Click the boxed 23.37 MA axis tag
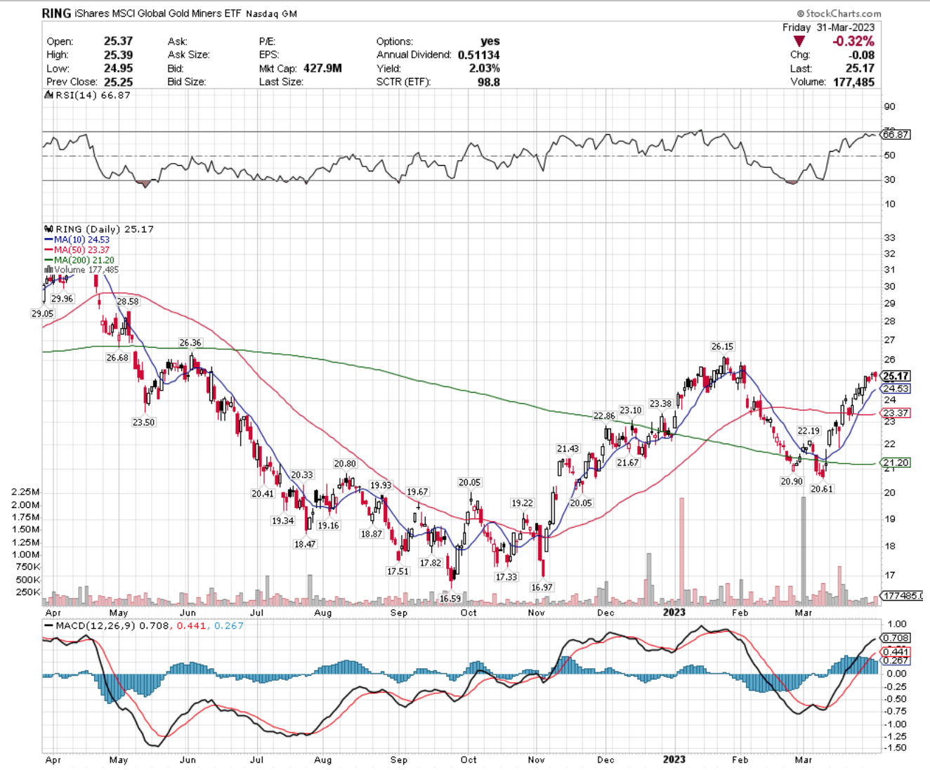 [x=896, y=413]
